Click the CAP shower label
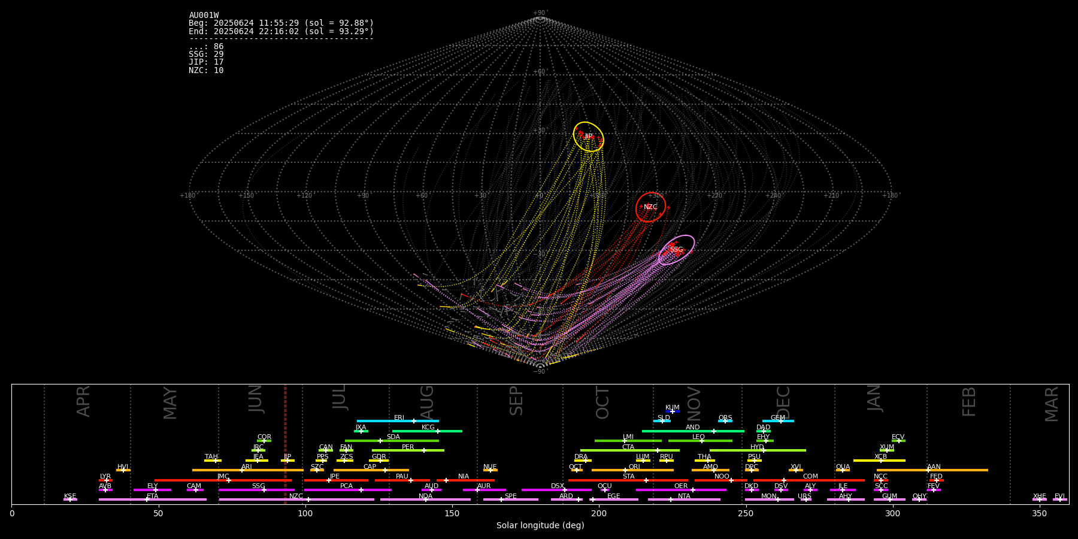1078x539 pixels. 370,467
